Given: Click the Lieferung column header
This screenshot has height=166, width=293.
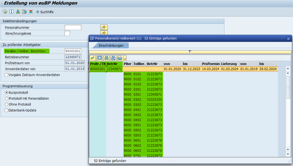Looking at the screenshot, I should click(x=230, y=64).
